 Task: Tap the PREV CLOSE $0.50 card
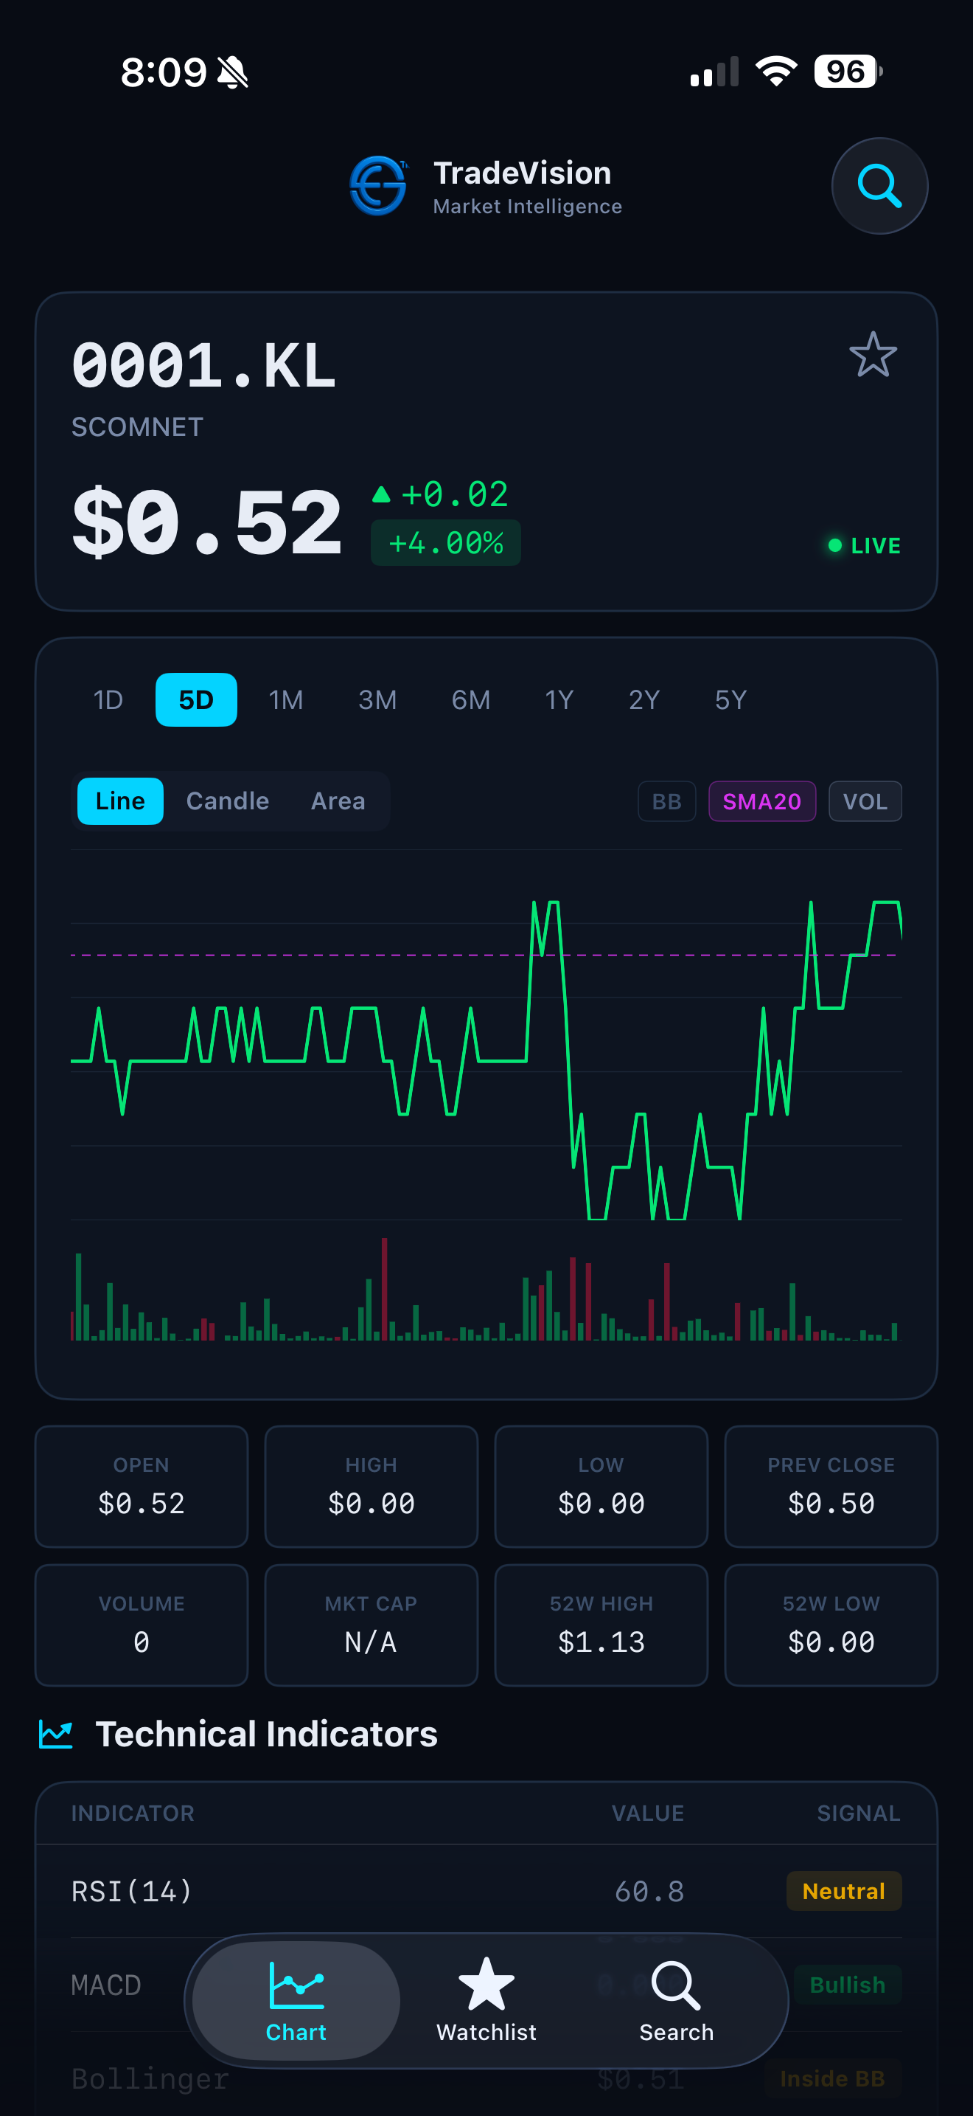pos(831,1487)
